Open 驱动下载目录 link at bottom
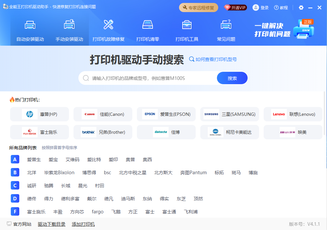The width and height of the screenshot is (327, 230). (x=52, y=224)
